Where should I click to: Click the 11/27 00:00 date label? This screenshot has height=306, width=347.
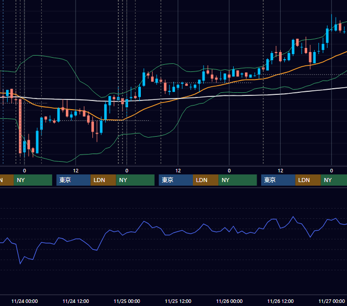332,301
